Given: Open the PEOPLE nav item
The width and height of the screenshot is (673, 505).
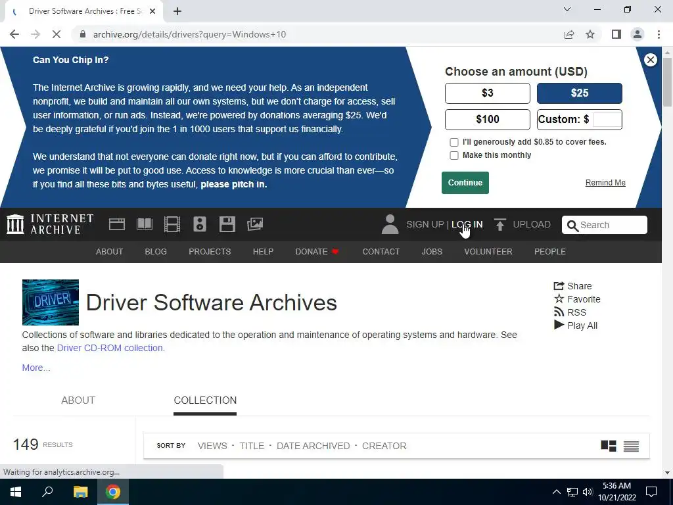Looking at the screenshot, I should (550, 252).
